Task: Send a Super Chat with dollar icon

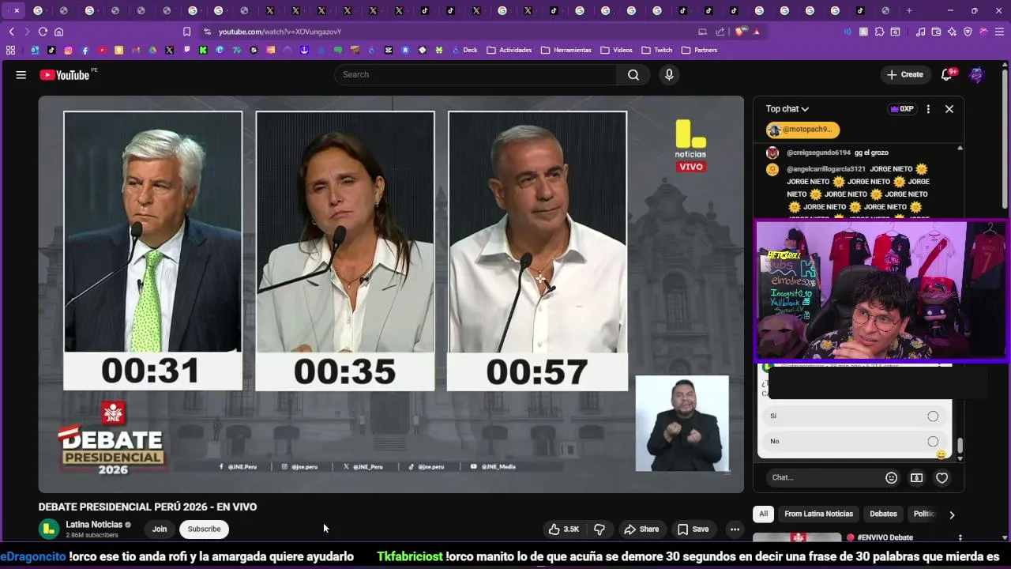Action: pos(916,477)
